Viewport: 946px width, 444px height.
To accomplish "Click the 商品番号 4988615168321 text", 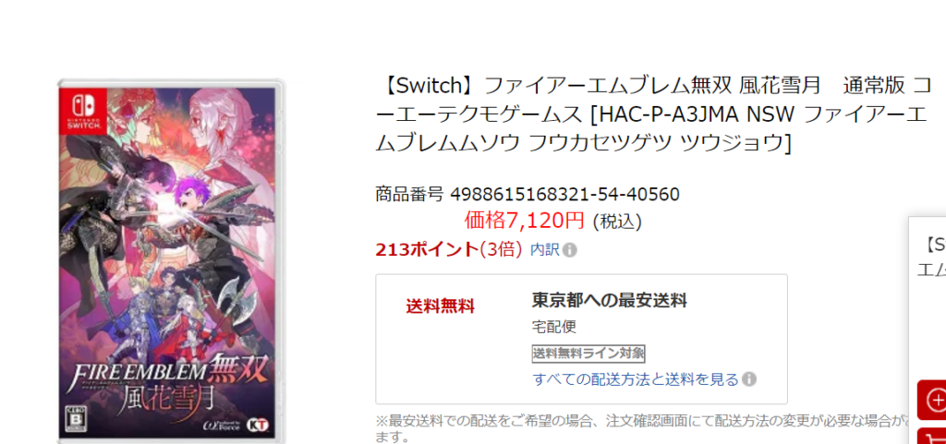I will (528, 194).
